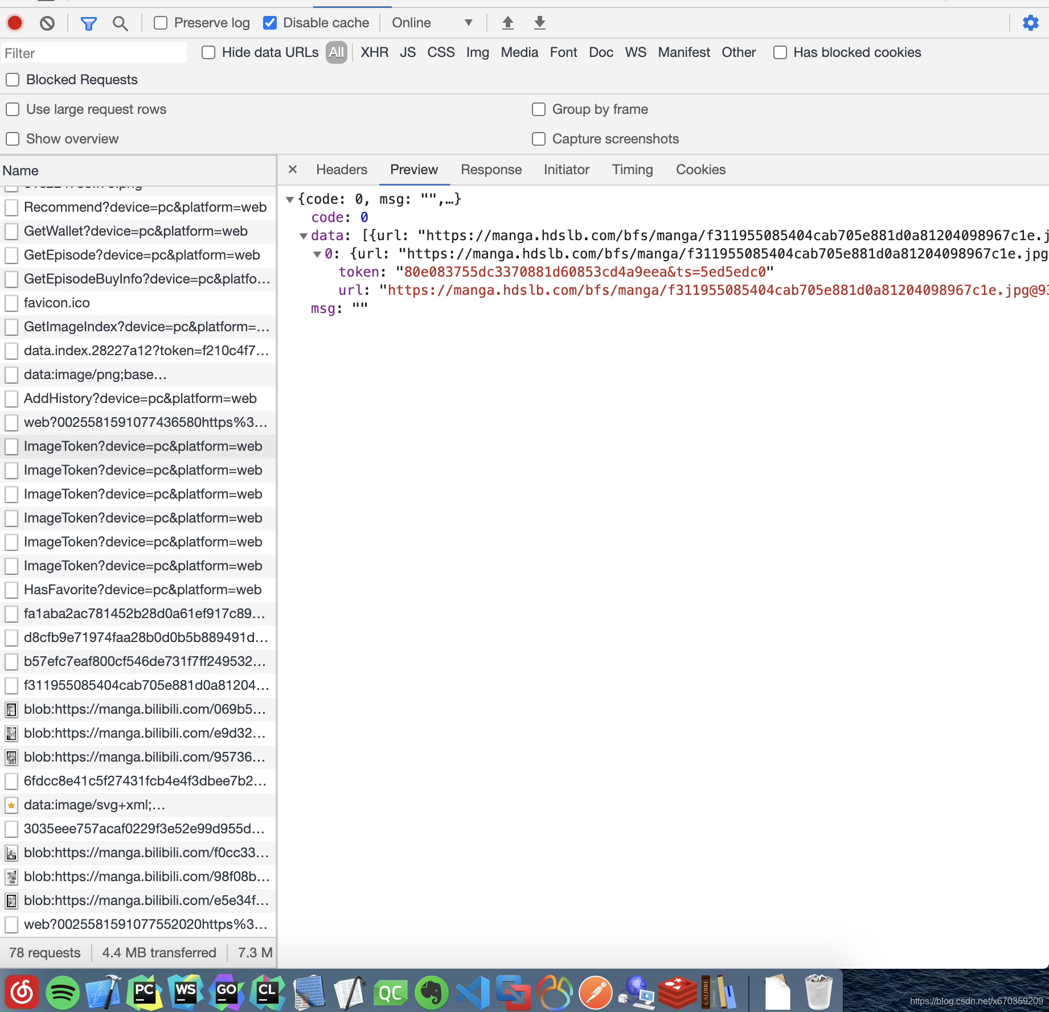The height and width of the screenshot is (1012, 1049).
Task: Open the QC app in the dock
Action: click(391, 993)
